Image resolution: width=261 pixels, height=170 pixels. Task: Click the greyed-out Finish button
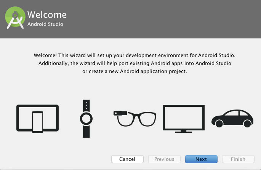238,159
